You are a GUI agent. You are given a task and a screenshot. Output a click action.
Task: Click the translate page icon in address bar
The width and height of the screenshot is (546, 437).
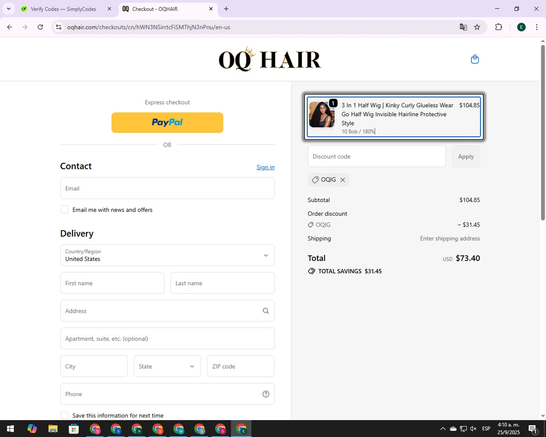coord(463,27)
